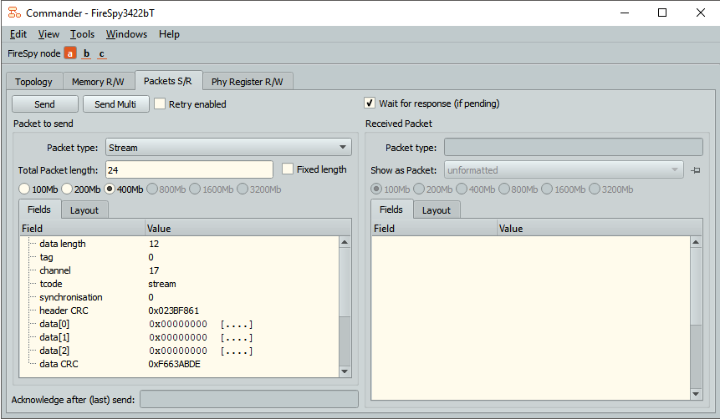Uncheck Wait for response (if pending)
The width and height of the screenshot is (720, 419).
370,103
